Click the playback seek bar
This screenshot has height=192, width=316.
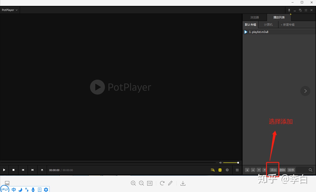108,163
